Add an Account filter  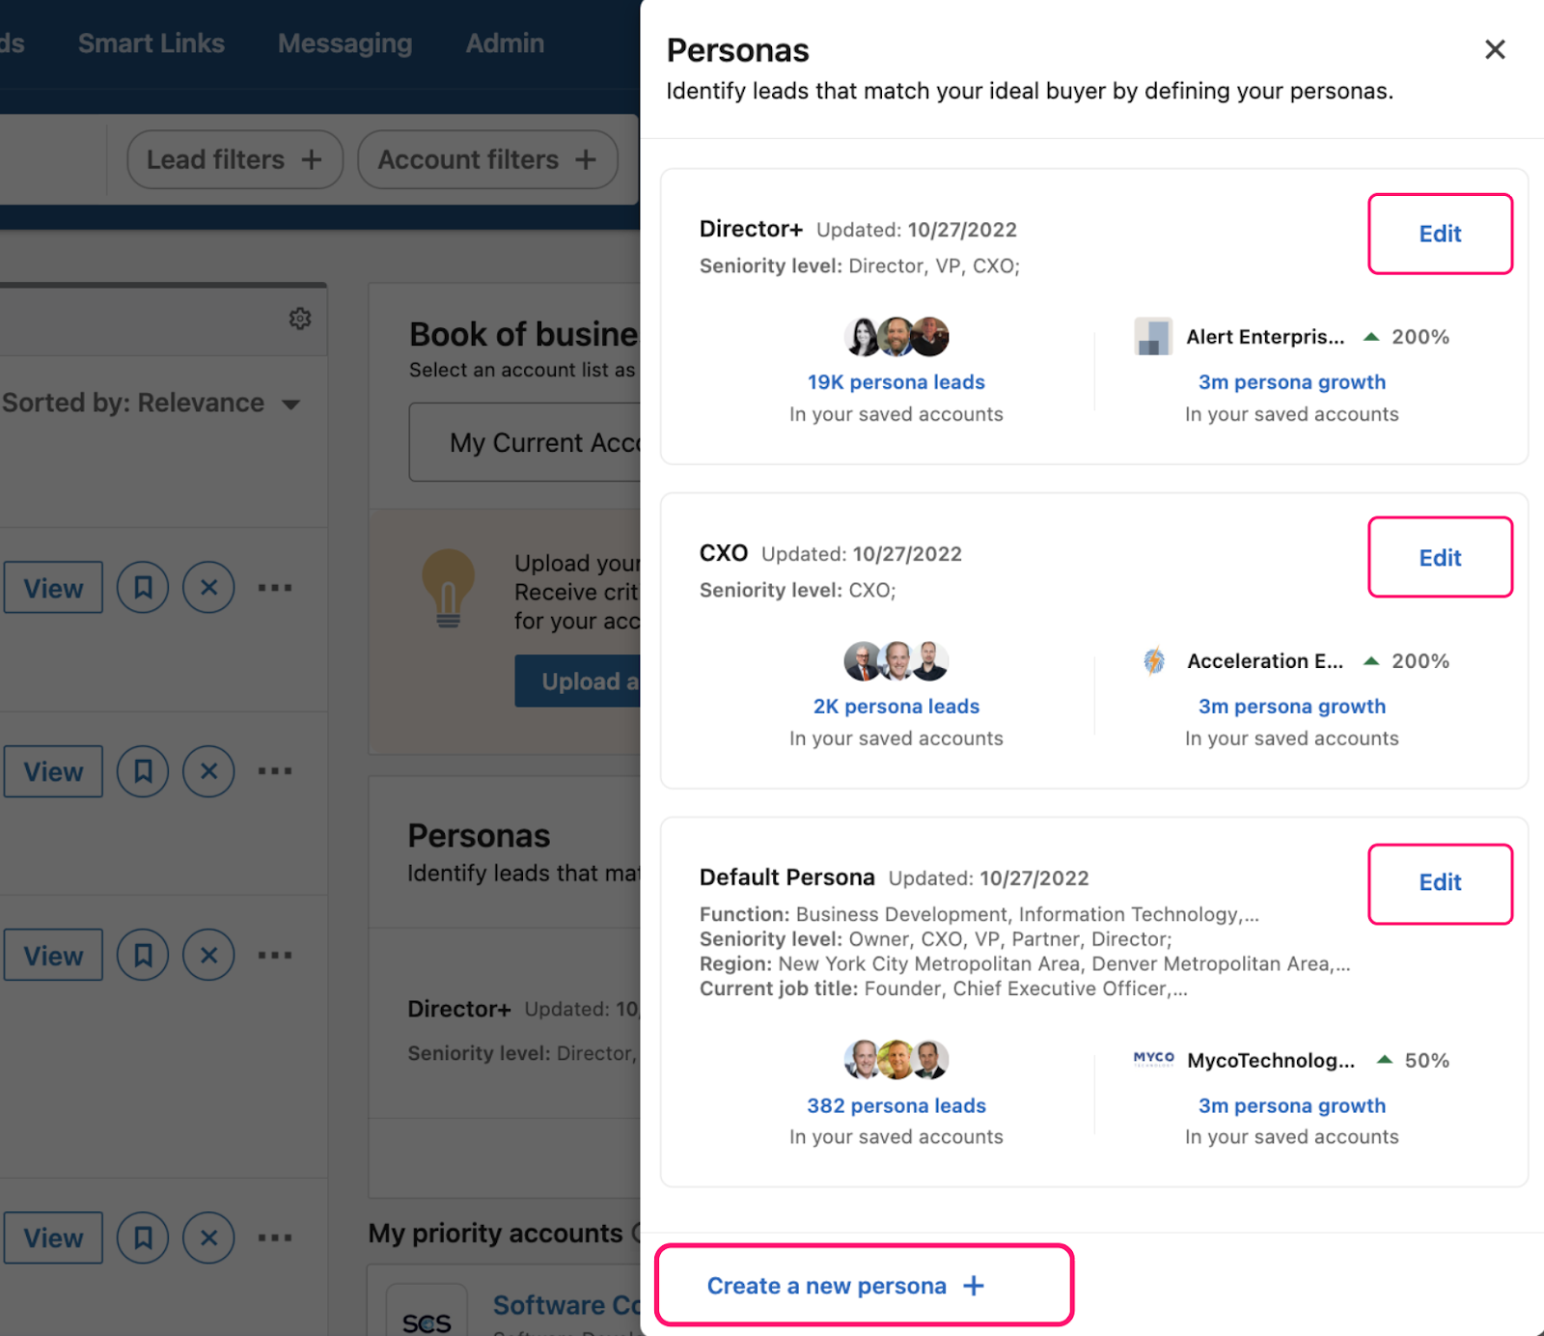click(x=487, y=159)
